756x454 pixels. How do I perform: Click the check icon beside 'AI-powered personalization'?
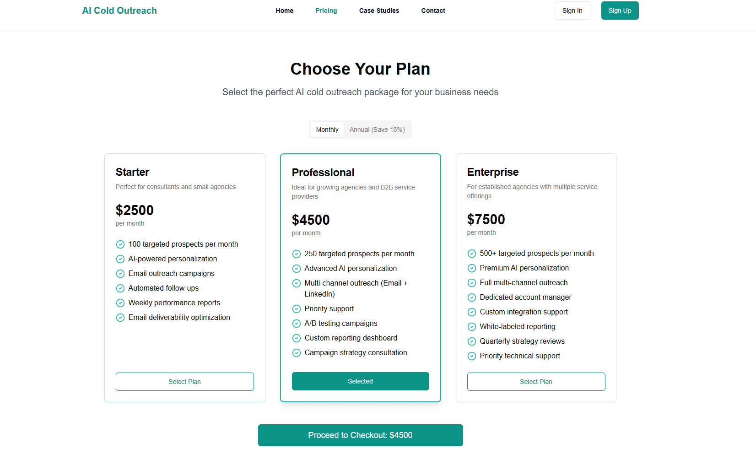click(x=120, y=259)
